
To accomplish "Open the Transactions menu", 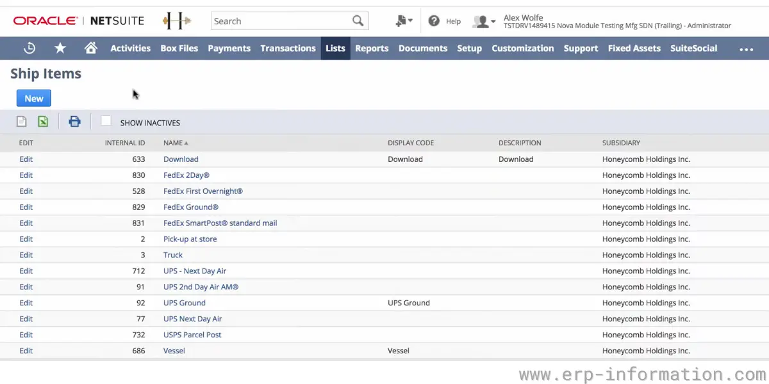I will 288,48.
